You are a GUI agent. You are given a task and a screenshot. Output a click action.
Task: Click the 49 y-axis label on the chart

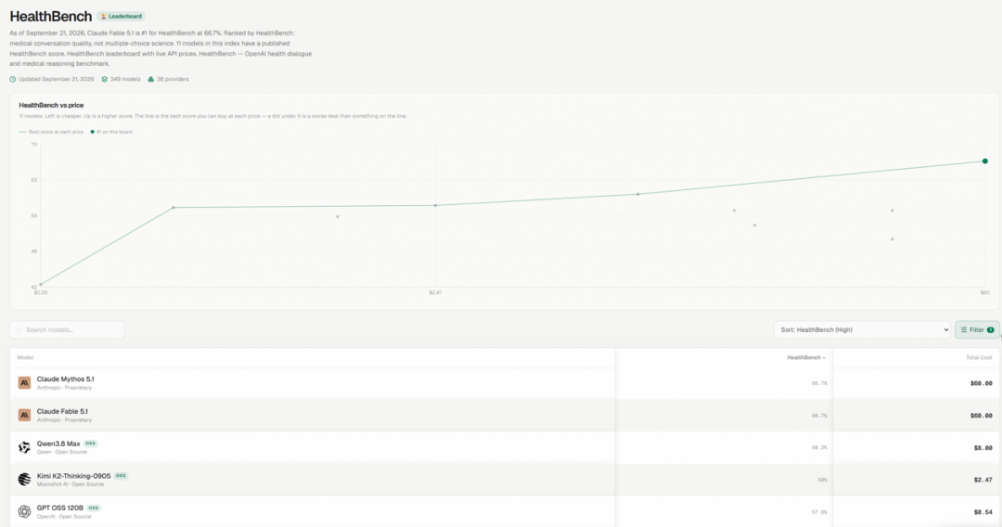click(34, 251)
